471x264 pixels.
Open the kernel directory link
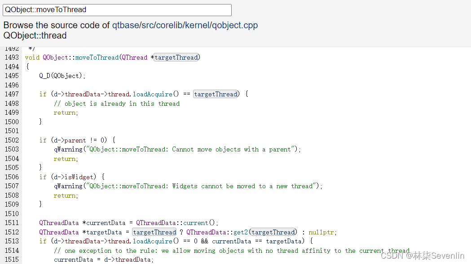click(198, 25)
